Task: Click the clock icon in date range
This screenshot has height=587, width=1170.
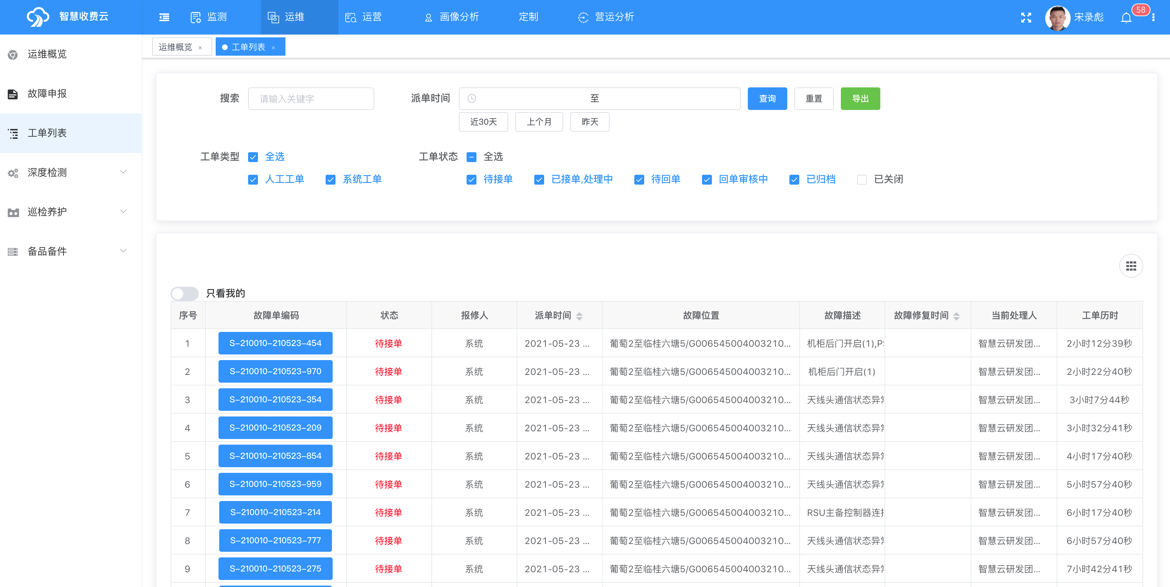Action: 472,99
